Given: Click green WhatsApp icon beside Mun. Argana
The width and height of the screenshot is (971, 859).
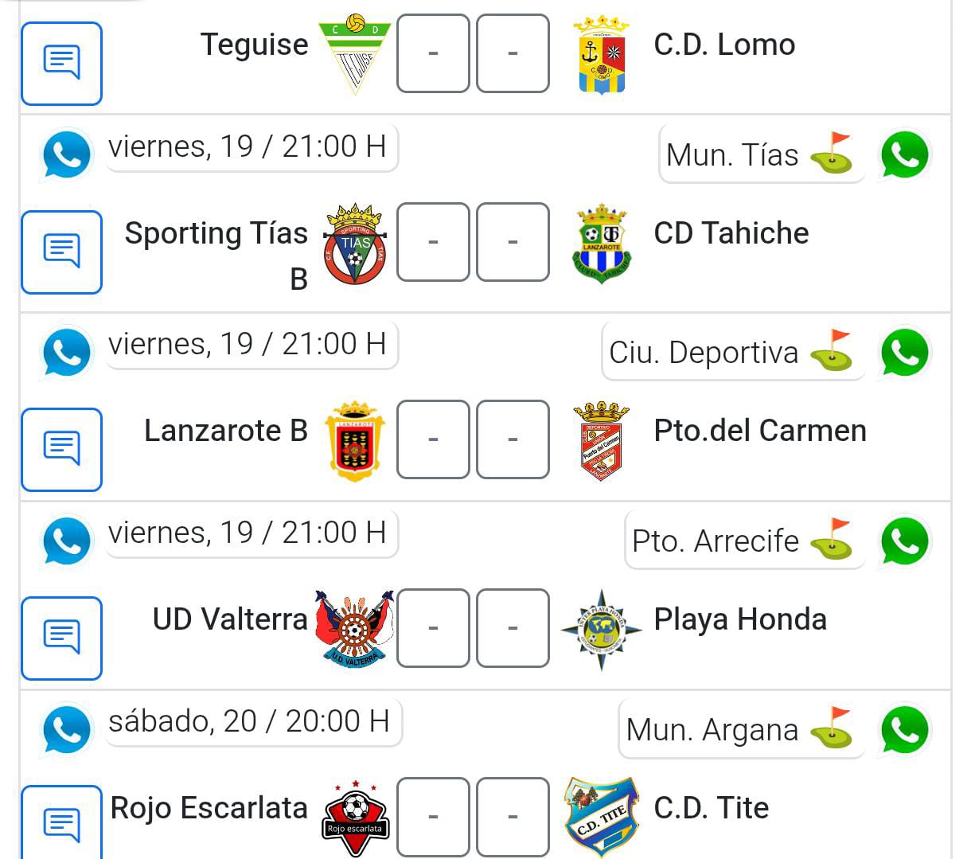Looking at the screenshot, I should [905, 730].
